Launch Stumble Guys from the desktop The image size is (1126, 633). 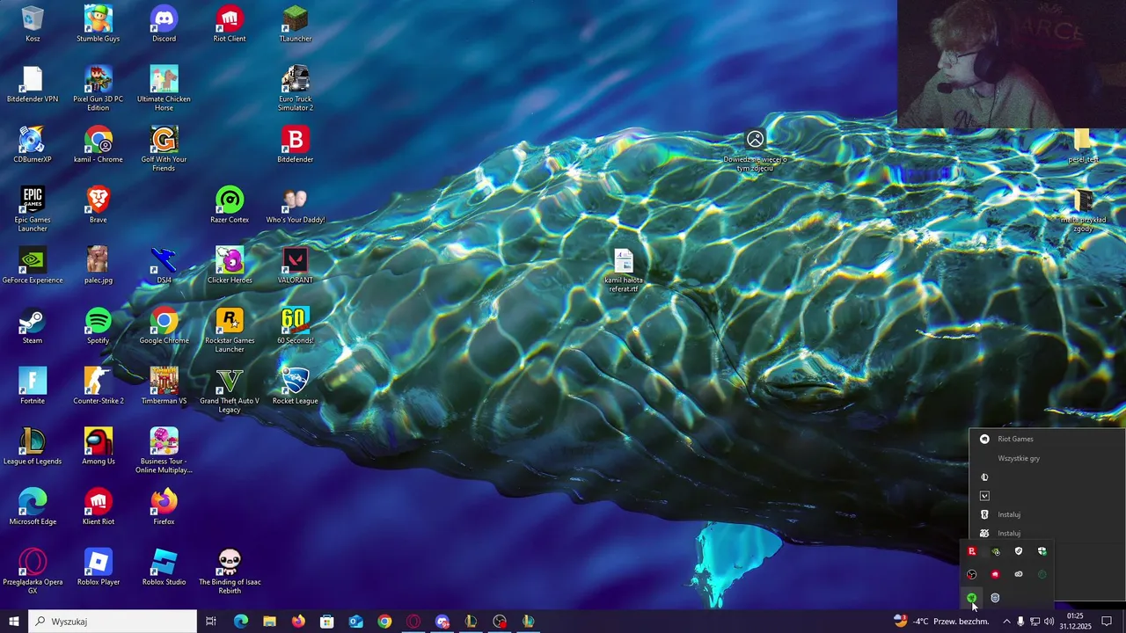(x=98, y=24)
